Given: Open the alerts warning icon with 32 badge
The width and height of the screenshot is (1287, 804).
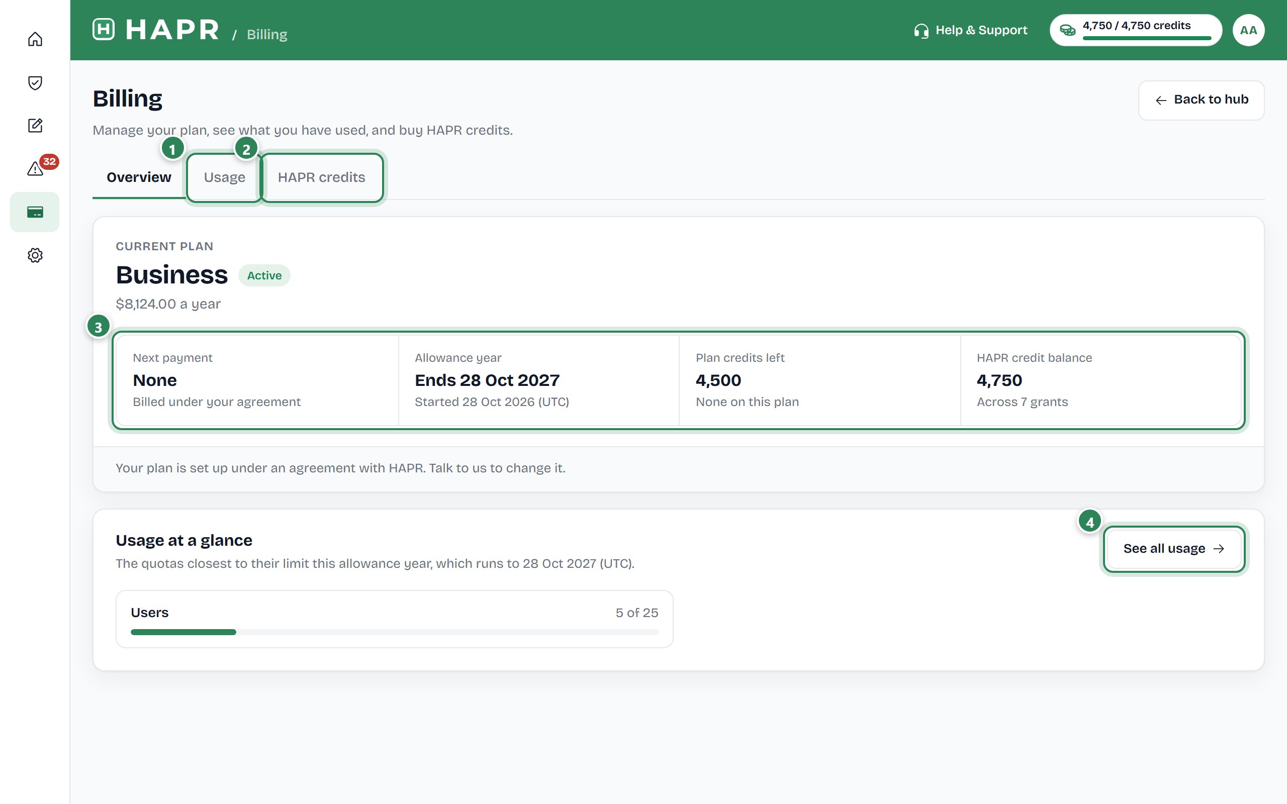Looking at the screenshot, I should [x=35, y=168].
